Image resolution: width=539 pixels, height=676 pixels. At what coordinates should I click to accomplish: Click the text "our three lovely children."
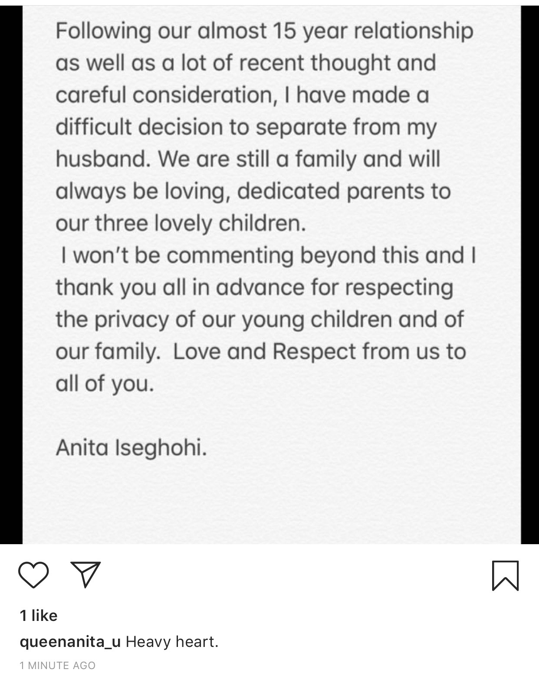181,223
